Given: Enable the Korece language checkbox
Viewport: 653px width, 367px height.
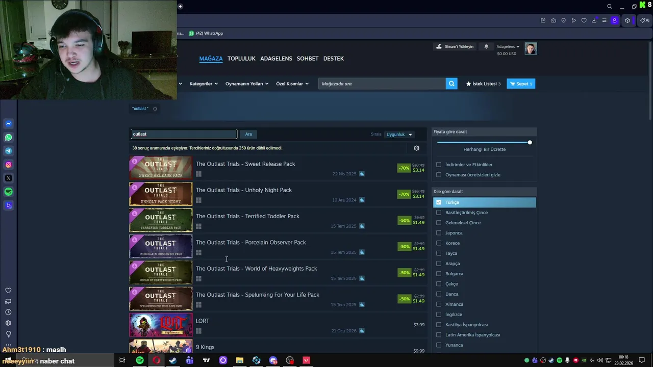Looking at the screenshot, I should [439, 243].
